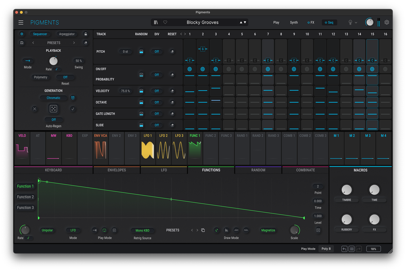Viewport: 406px width, 271px height.
Task: Open the Chromatic scale dropdown
Action: coord(54,98)
